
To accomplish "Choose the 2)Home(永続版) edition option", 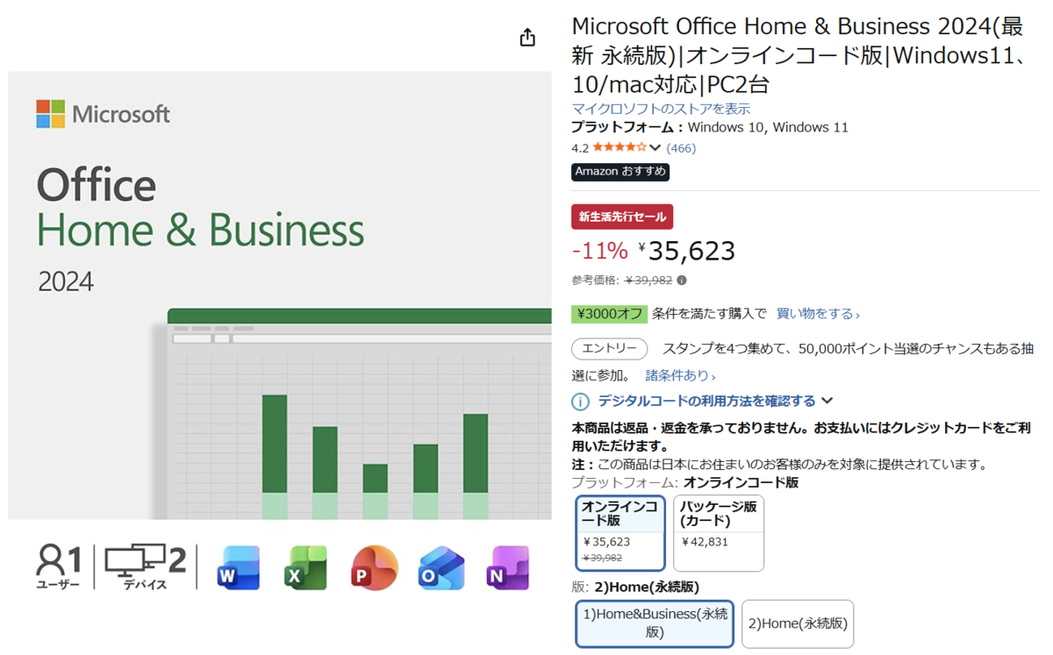I will point(798,624).
